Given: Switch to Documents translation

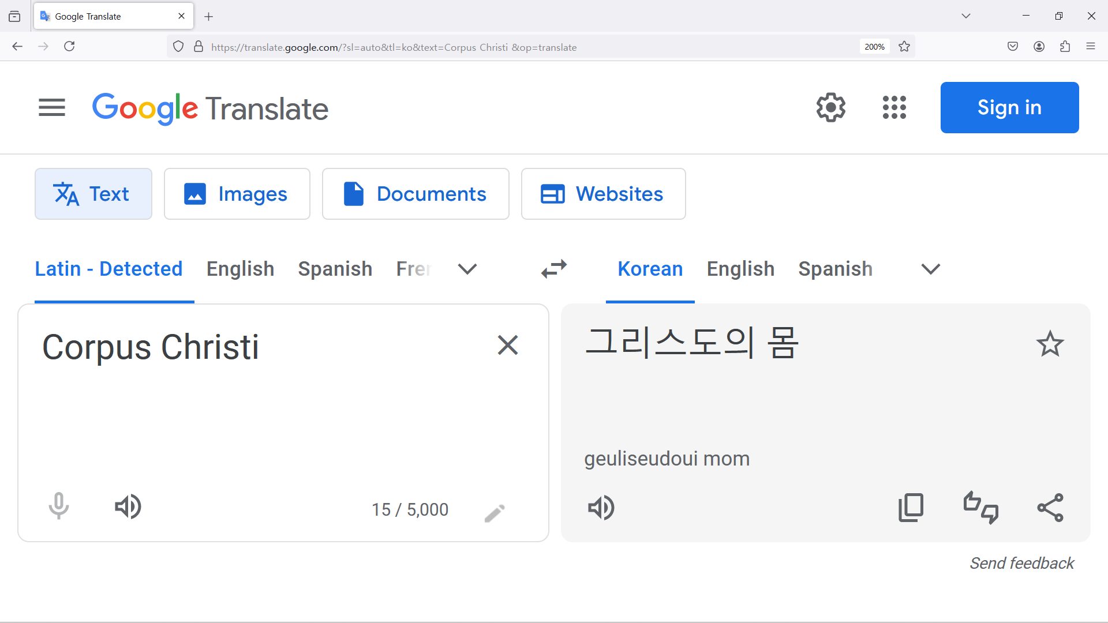Looking at the screenshot, I should click(x=415, y=194).
